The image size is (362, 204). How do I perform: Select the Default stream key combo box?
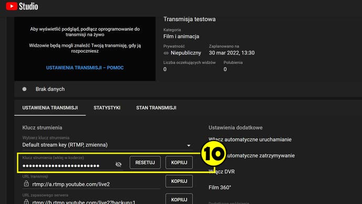[108, 145]
